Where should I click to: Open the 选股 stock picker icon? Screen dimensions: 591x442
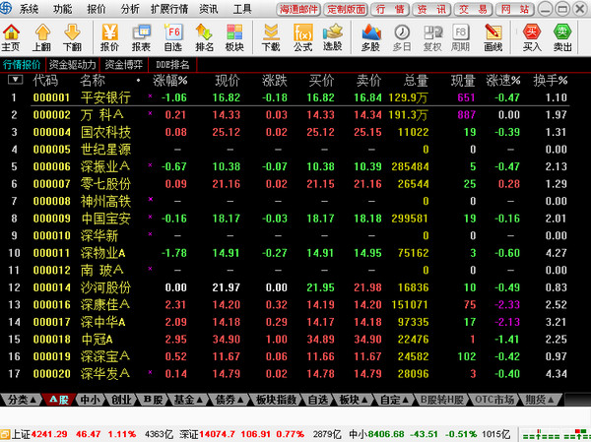coord(333,37)
